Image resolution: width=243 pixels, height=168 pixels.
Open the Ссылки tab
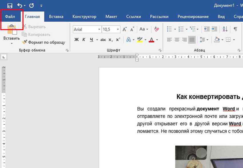coord(134,17)
